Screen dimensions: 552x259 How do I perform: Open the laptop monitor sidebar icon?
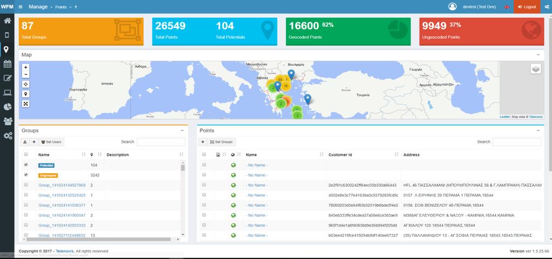click(x=7, y=93)
